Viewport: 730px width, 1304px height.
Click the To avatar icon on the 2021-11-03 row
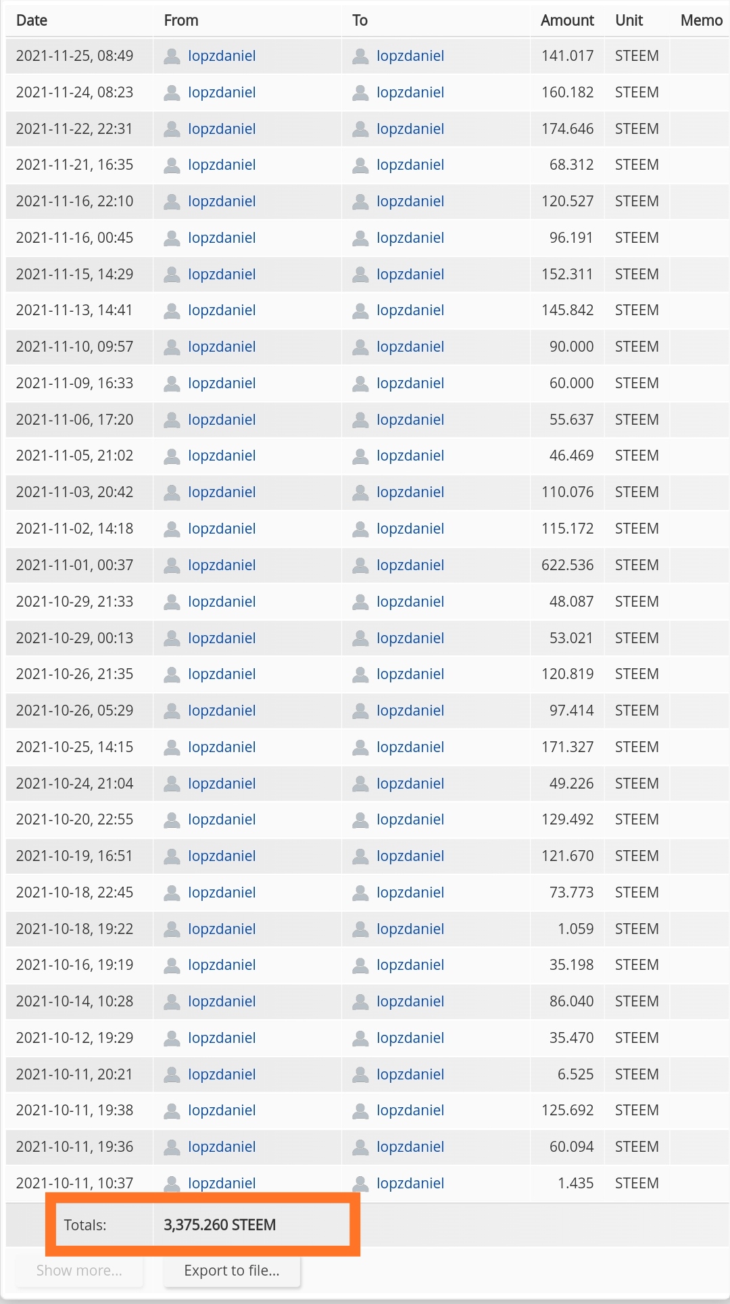pyautogui.click(x=361, y=492)
